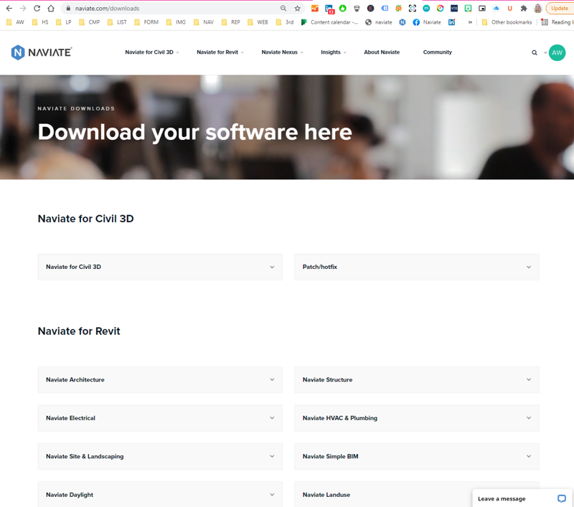Go back using browser back arrow
The height and width of the screenshot is (507, 574).
coord(9,8)
